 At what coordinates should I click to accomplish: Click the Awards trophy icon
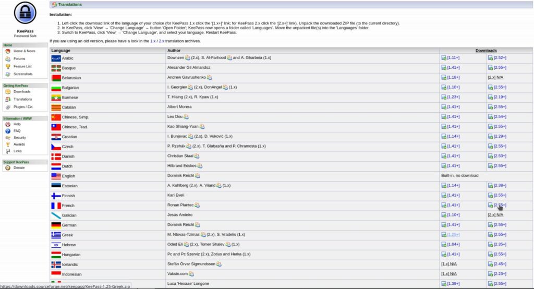click(x=8, y=144)
